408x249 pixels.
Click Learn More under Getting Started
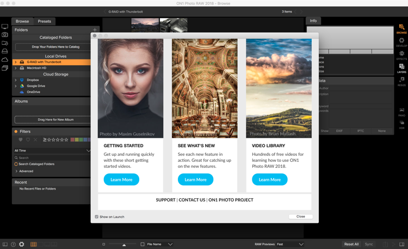pos(121,180)
